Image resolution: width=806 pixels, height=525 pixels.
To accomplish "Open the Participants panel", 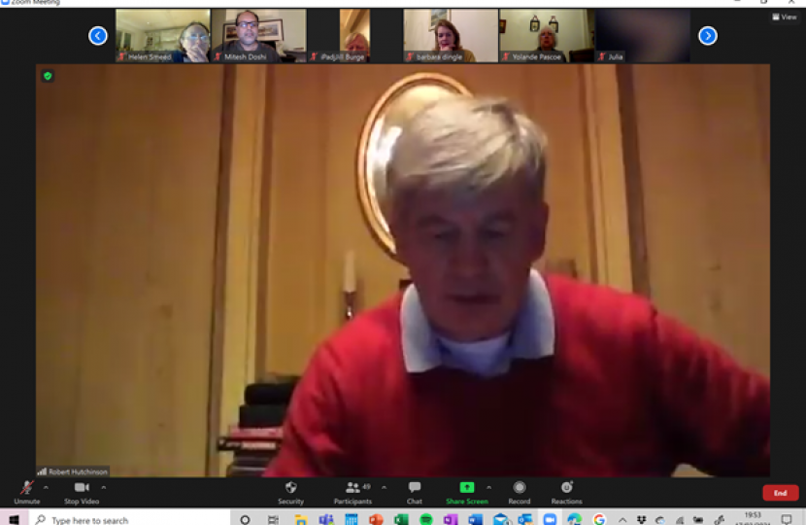I will [352, 488].
